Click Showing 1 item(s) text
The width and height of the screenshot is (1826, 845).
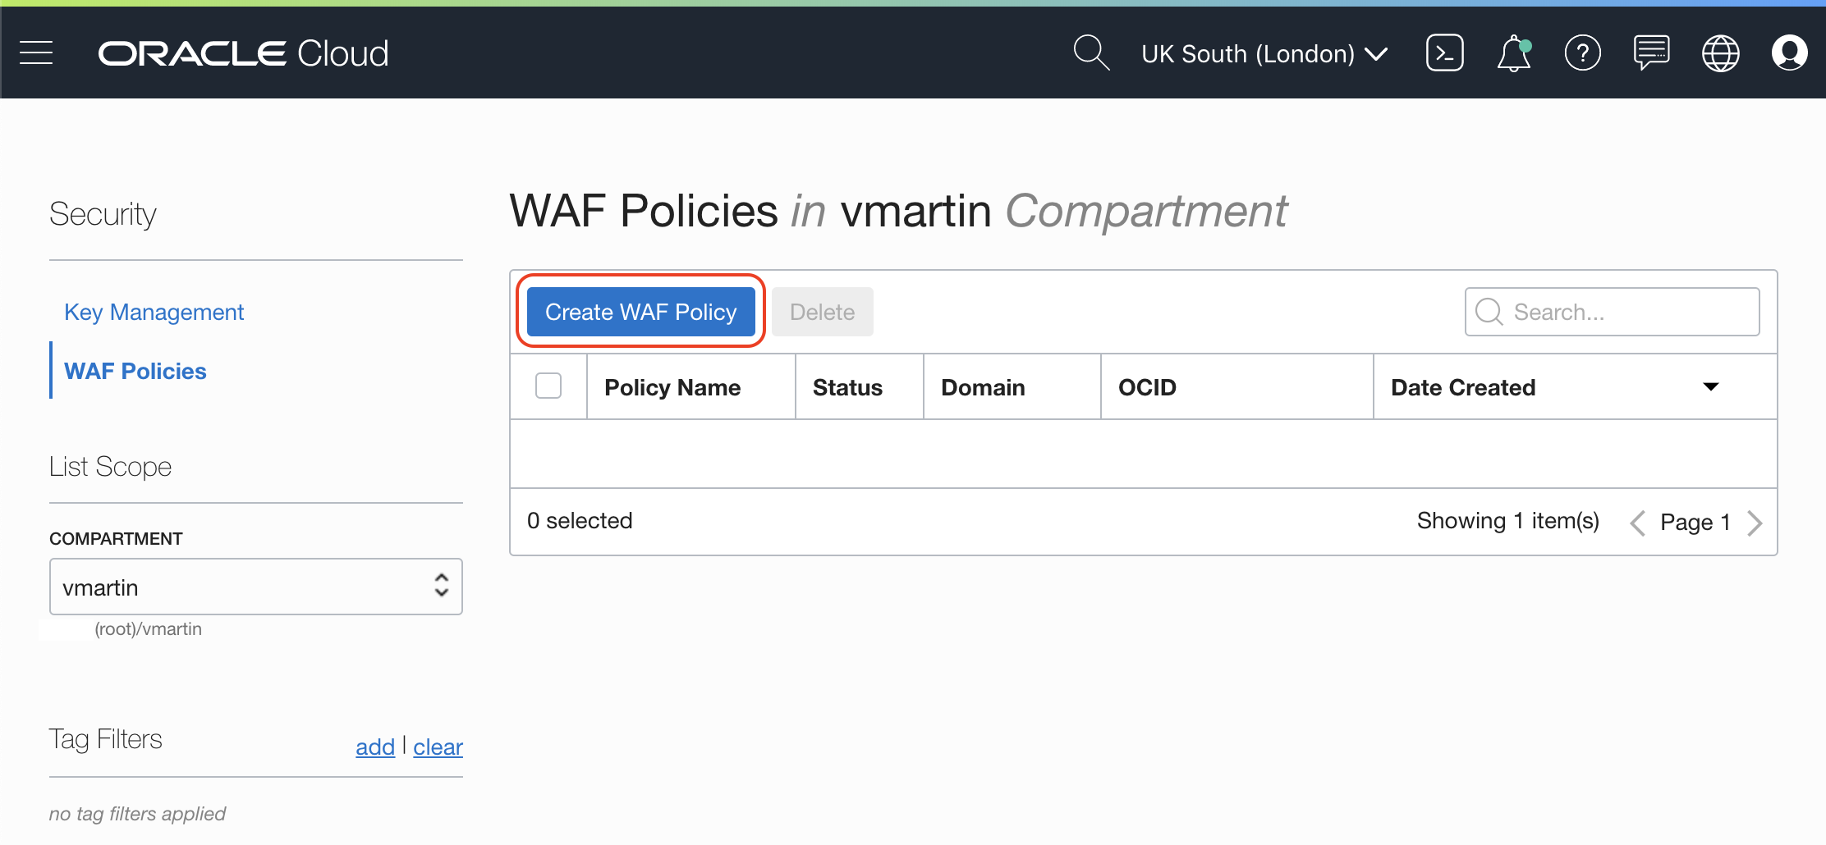pos(1508,521)
